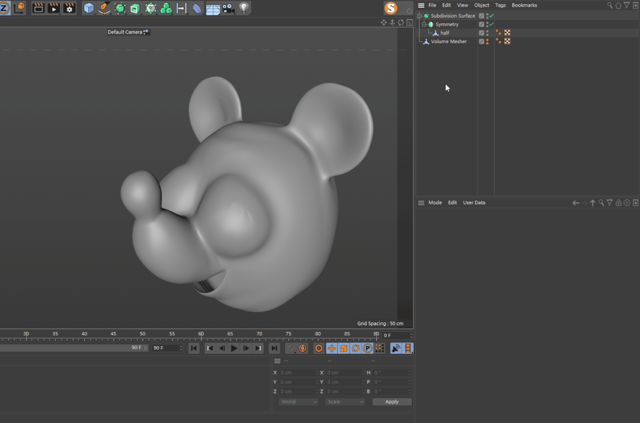Image resolution: width=640 pixels, height=423 pixels.
Task: Toggle Position keyframe recording
Action: pos(331,348)
